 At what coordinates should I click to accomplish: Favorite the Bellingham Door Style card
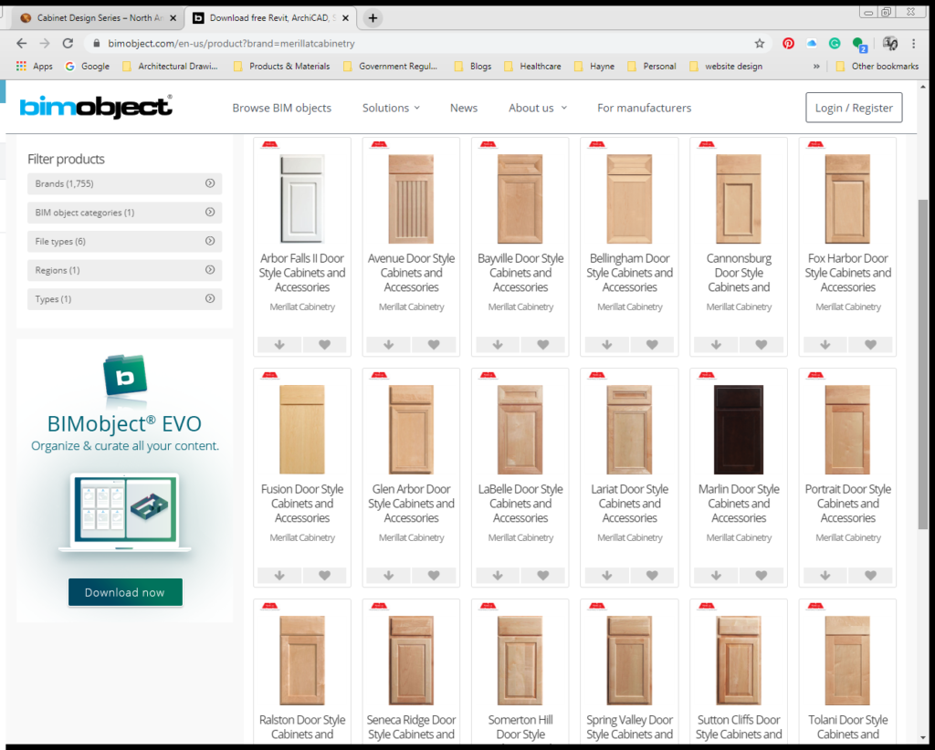(x=652, y=344)
